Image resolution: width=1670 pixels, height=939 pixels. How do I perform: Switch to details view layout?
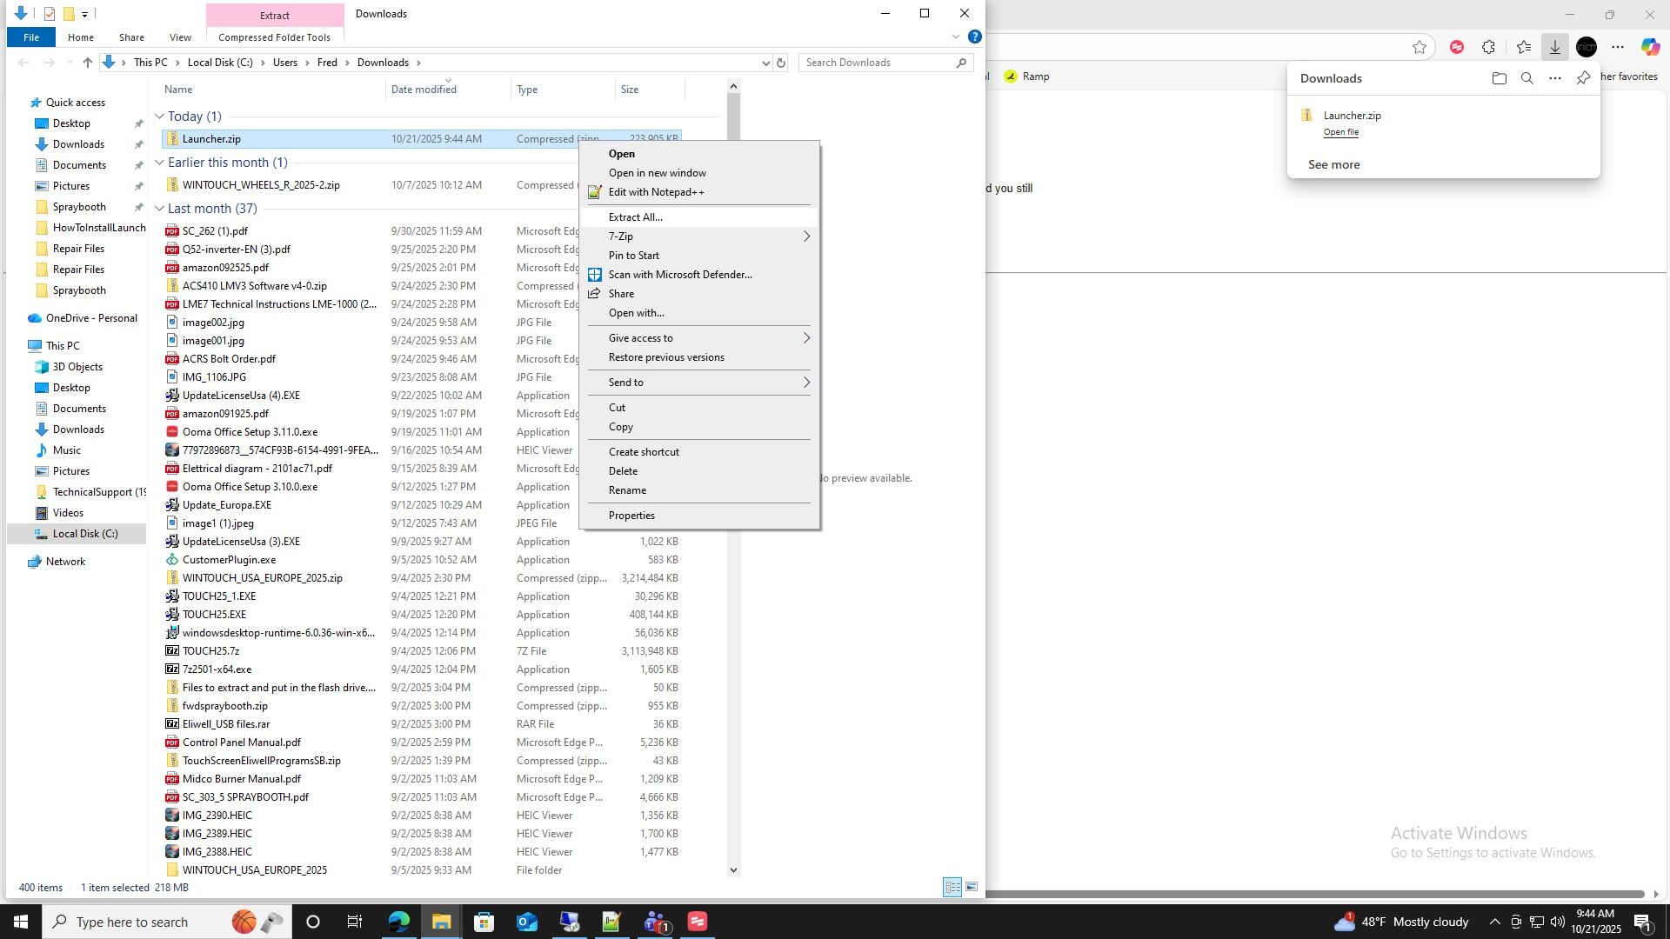952,888
